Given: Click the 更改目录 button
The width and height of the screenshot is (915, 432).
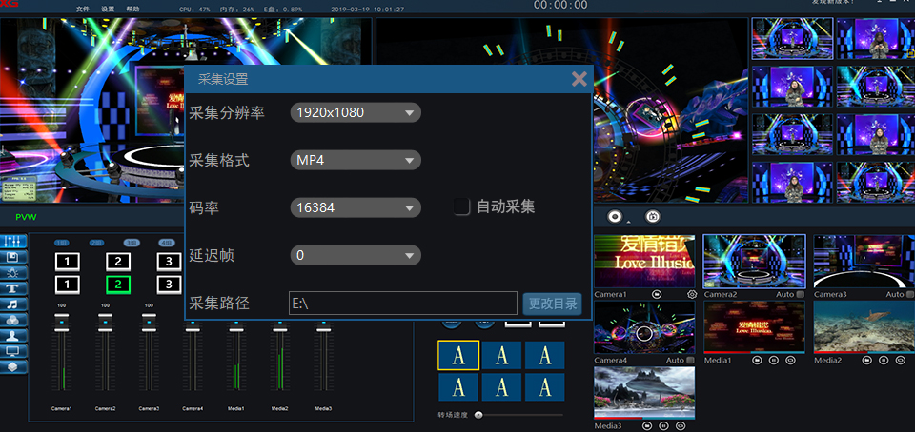Looking at the screenshot, I should pyautogui.click(x=552, y=304).
